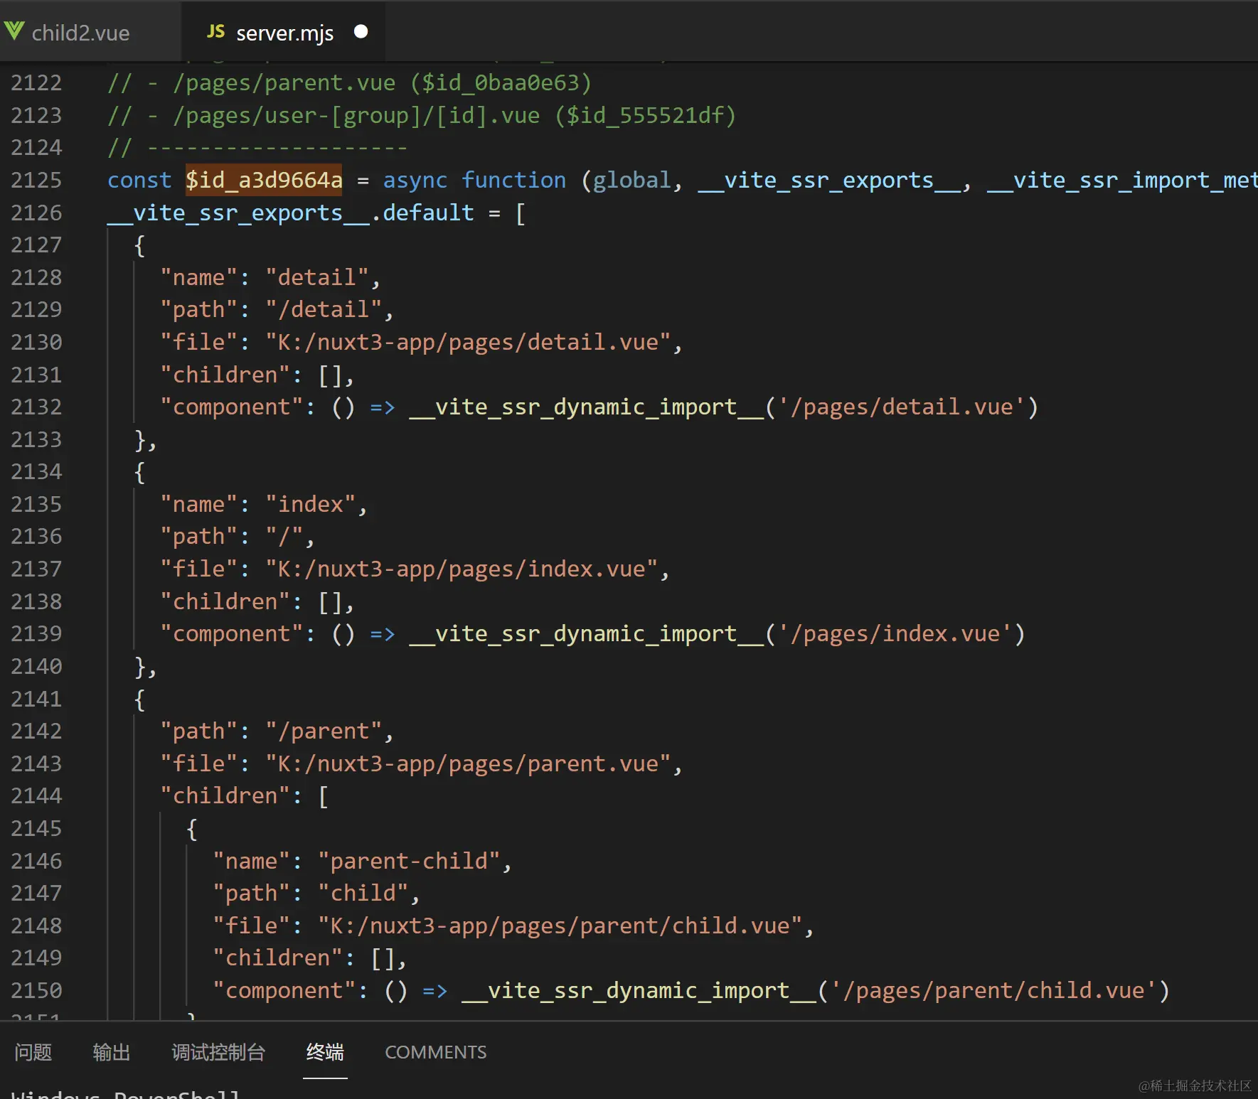Click the "children" key on line 2144
Viewport: 1258px width, 1099px height.
(x=225, y=796)
